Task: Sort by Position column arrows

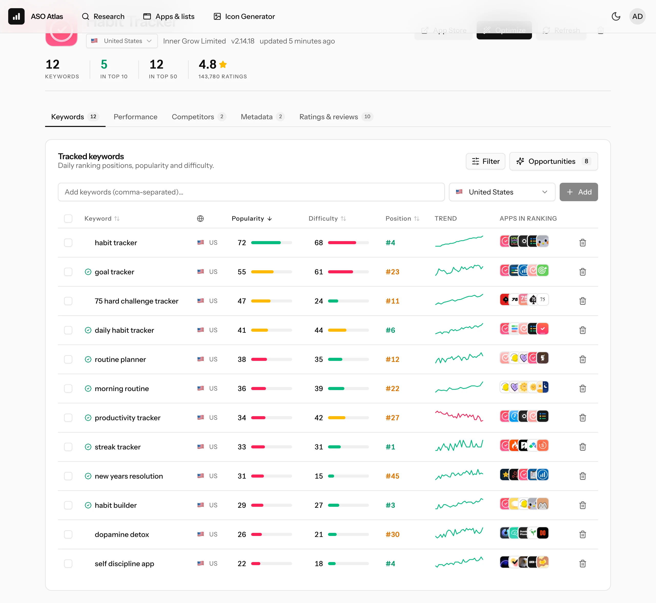Action: point(416,219)
